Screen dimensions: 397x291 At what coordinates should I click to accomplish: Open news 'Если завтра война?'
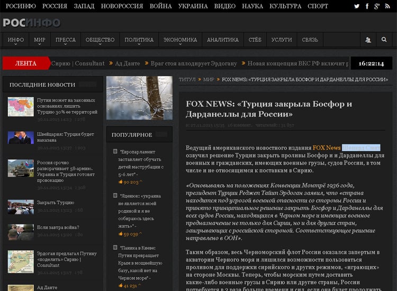pos(58,227)
